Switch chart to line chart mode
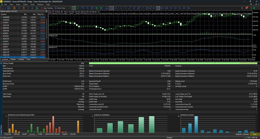 (x=78, y=8)
